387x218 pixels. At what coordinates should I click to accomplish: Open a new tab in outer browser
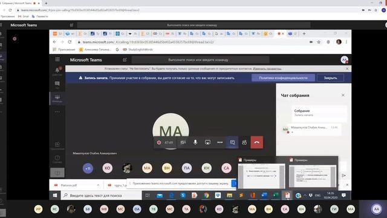point(46,3)
